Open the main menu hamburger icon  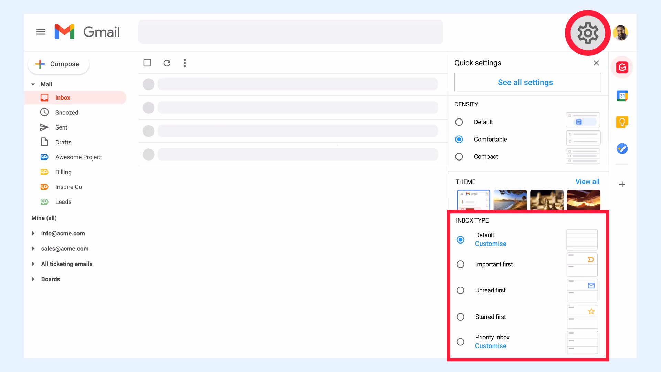(41, 32)
